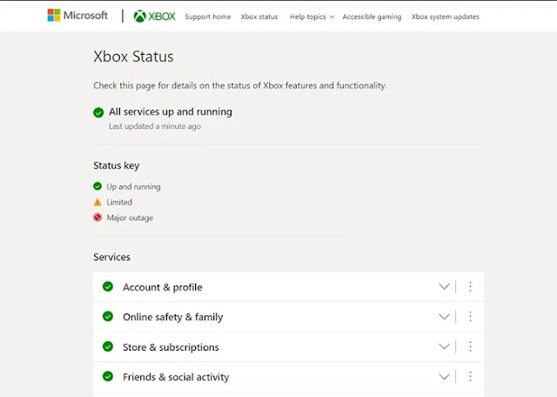Click the page description sentence
Image resolution: width=557 pixels, height=397 pixels.
(x=240, y=85)
